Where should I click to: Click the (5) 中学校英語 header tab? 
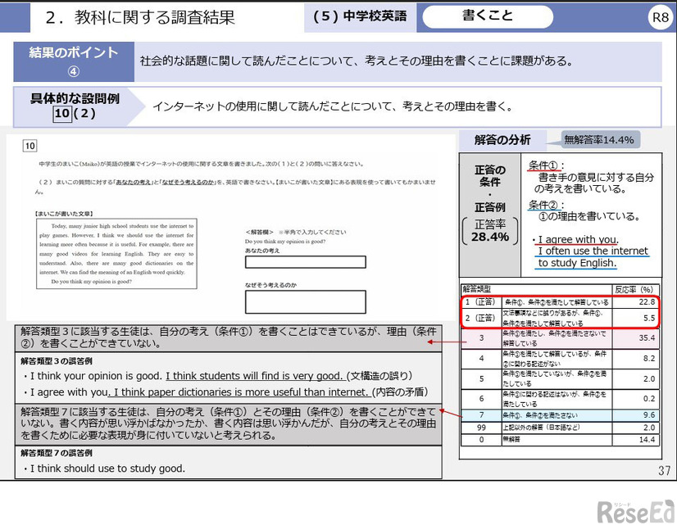pyautogui.click(x=360, y=17)
